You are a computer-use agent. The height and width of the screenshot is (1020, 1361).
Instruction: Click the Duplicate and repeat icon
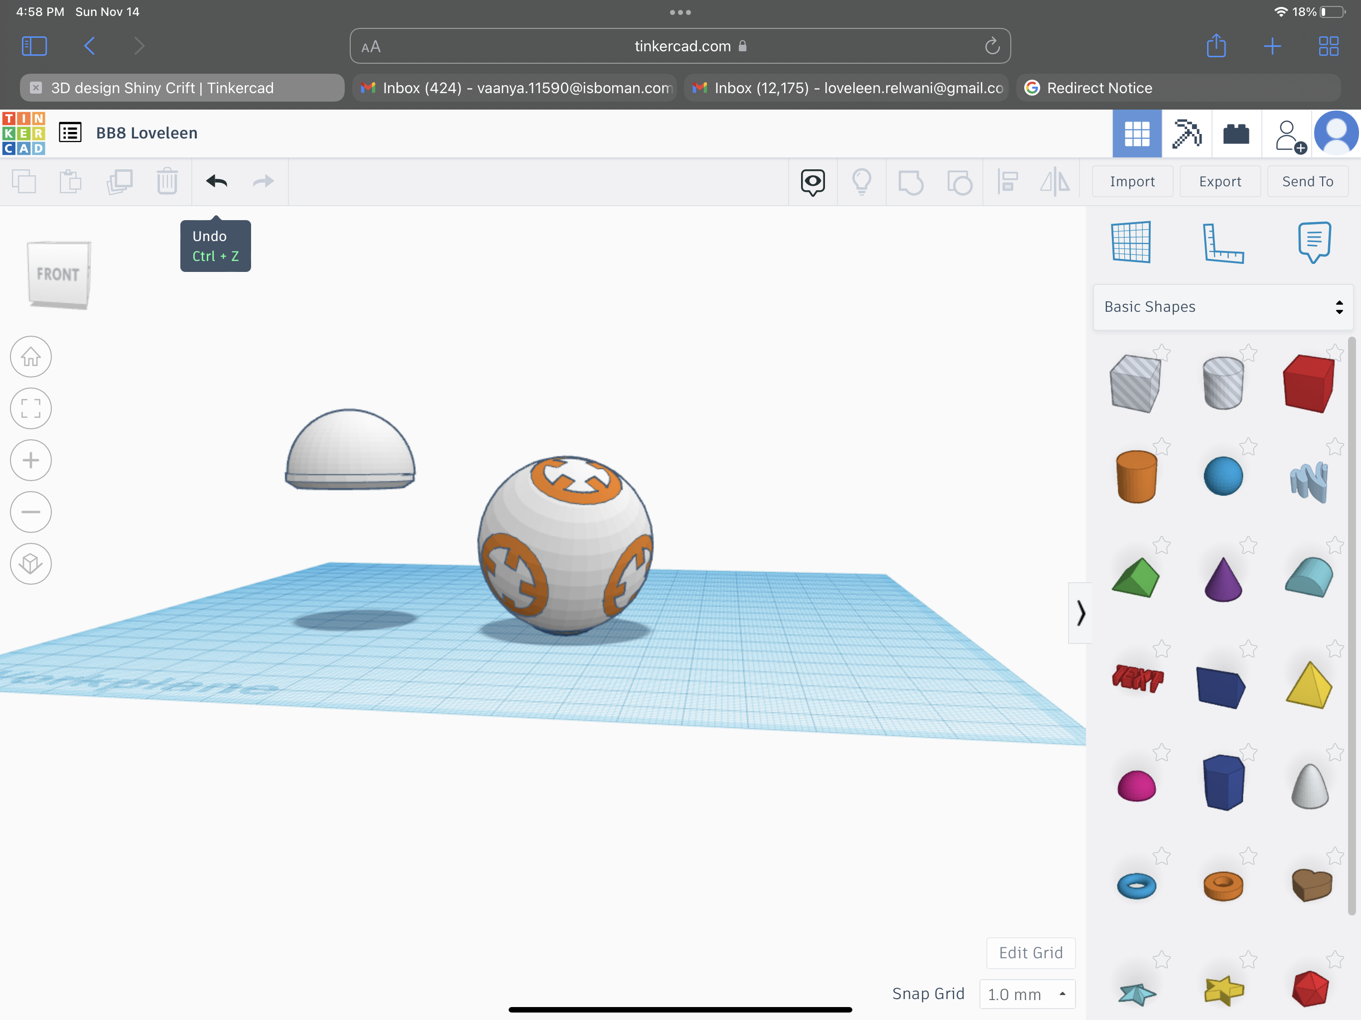[120, 181]
